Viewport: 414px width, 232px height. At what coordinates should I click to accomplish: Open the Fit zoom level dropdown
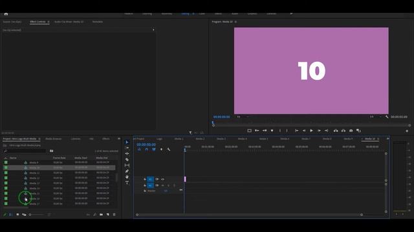(243, 117)
